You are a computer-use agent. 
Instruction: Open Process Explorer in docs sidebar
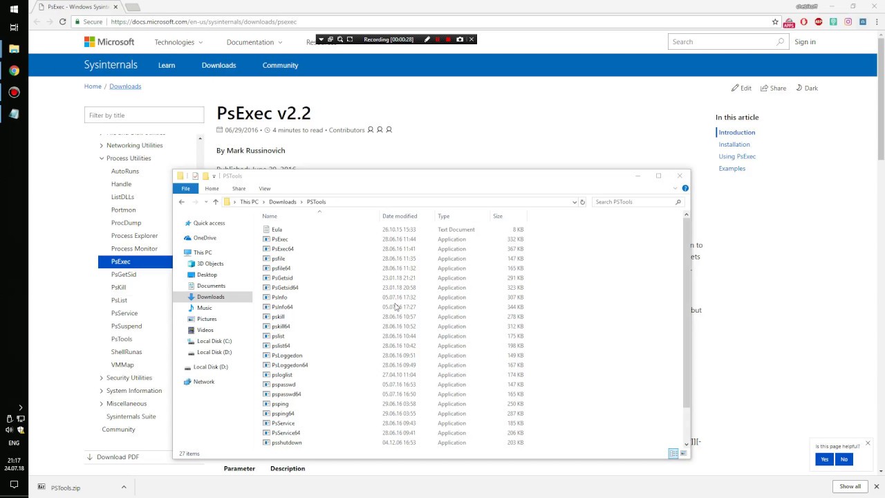pyautogui.click(x=134, y=236)
